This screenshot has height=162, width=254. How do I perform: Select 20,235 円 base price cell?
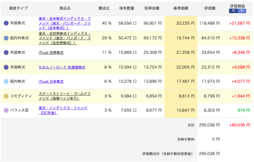coord(185,23)
